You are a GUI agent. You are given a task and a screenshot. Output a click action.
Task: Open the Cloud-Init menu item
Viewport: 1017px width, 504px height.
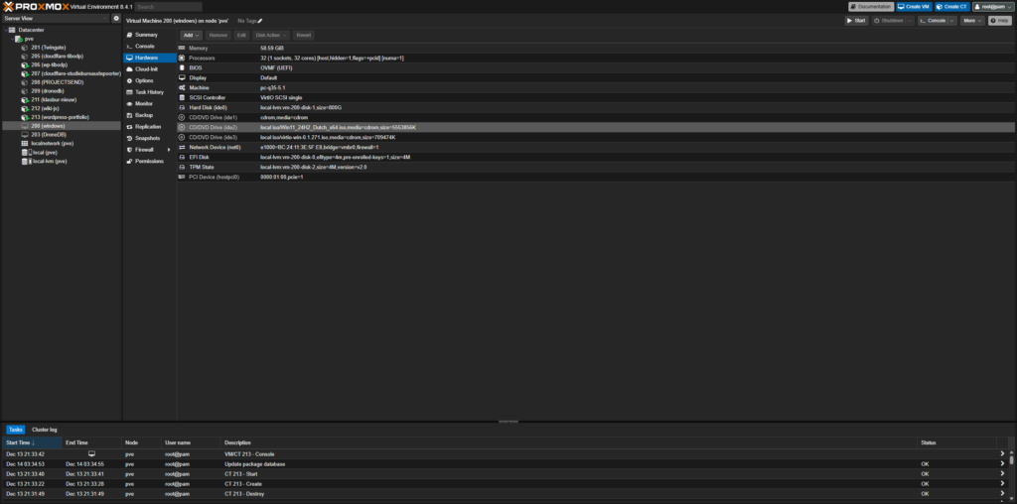tap(146, 69)
